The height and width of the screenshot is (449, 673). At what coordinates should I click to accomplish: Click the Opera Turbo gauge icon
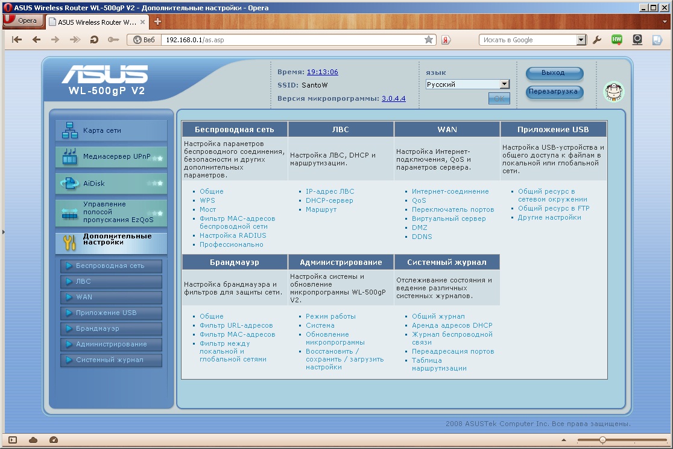54,440
